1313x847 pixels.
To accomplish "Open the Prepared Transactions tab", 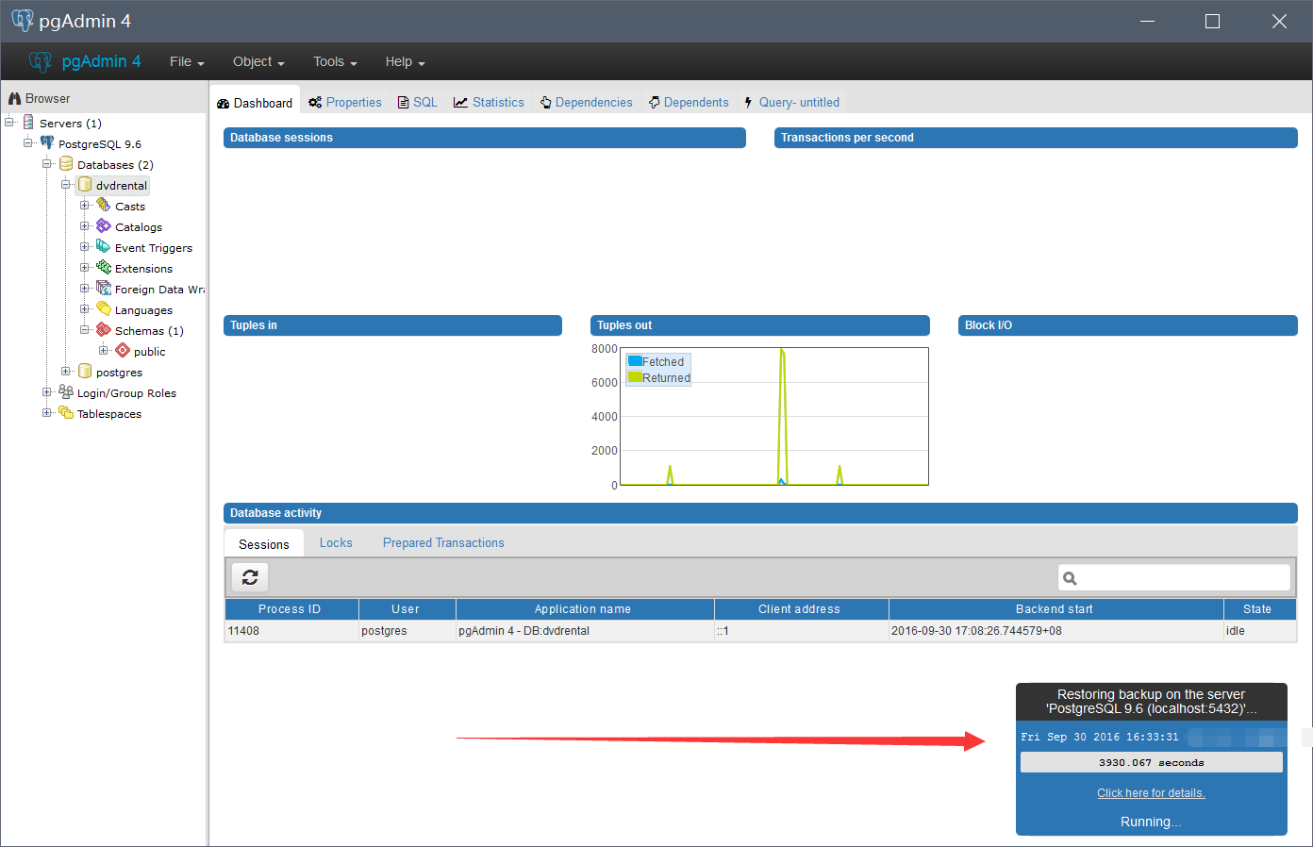I will point(443,542).
